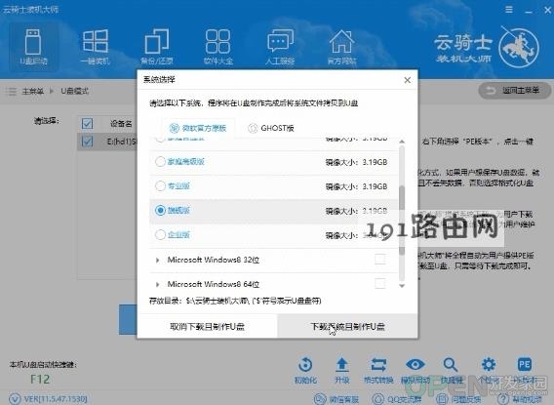The height and width of the screenshot is (405, 554).
Task: Open the U盘启动 USB boot section
Action: [x=33, y=47]
